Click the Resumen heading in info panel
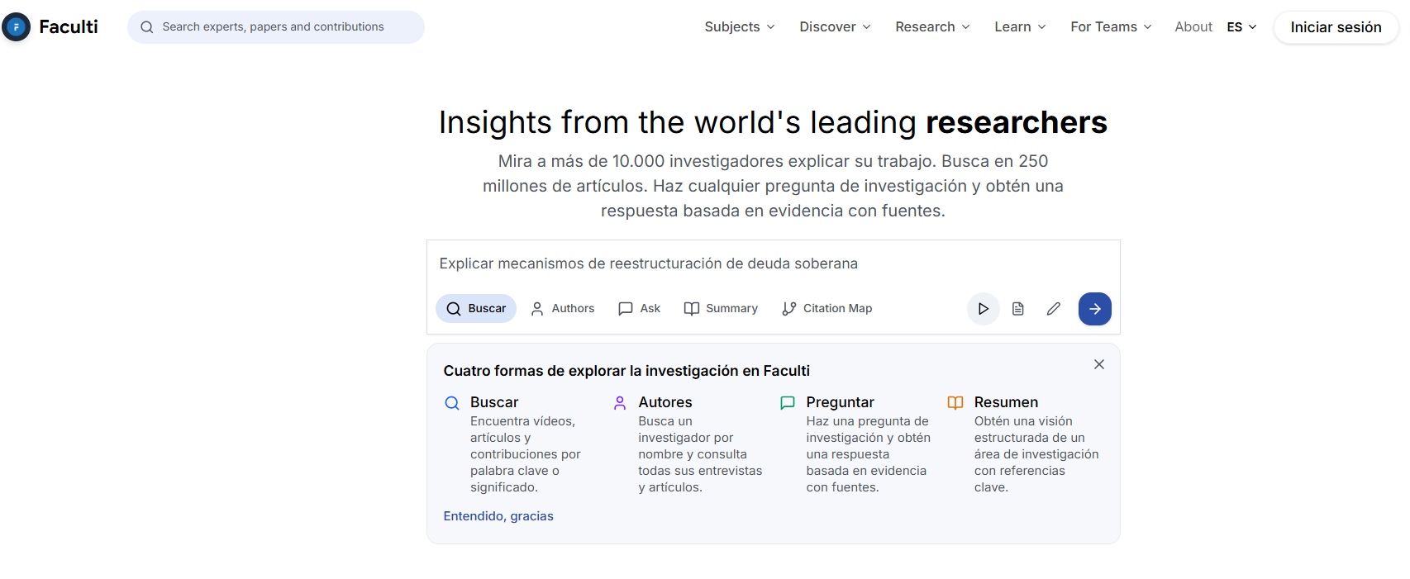This screenshot has height=579, width=1410. point(1006,402)
